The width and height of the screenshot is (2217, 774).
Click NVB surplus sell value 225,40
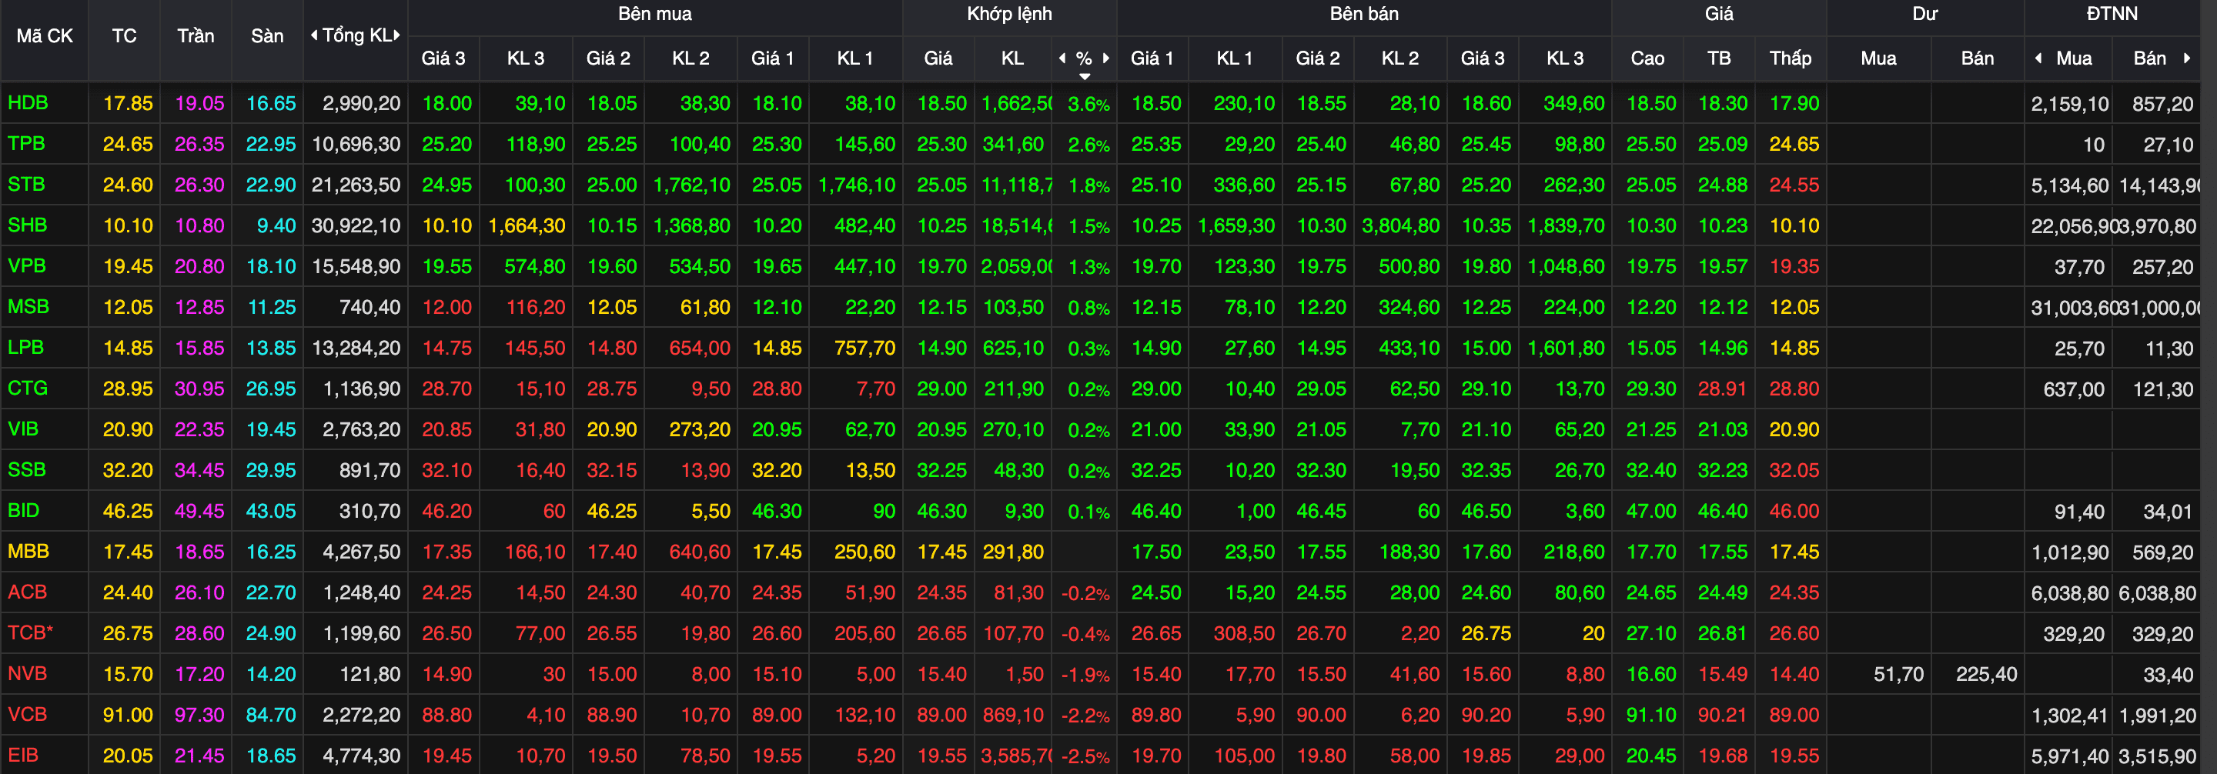(x=1985, y=674)
